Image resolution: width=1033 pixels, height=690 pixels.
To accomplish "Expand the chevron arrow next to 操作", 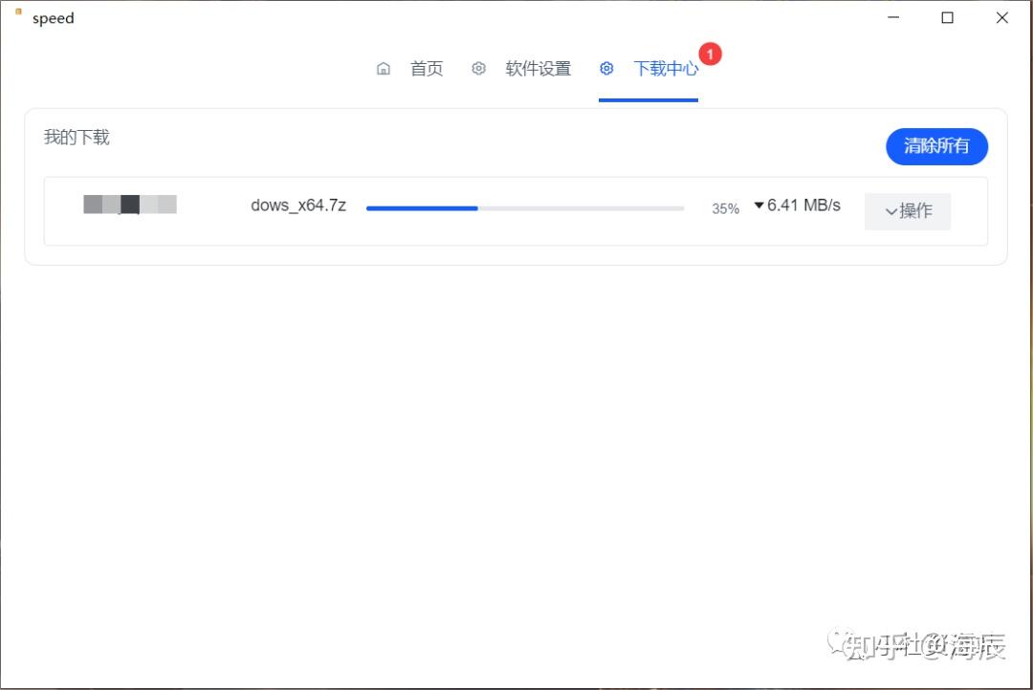I will point(890,212).
